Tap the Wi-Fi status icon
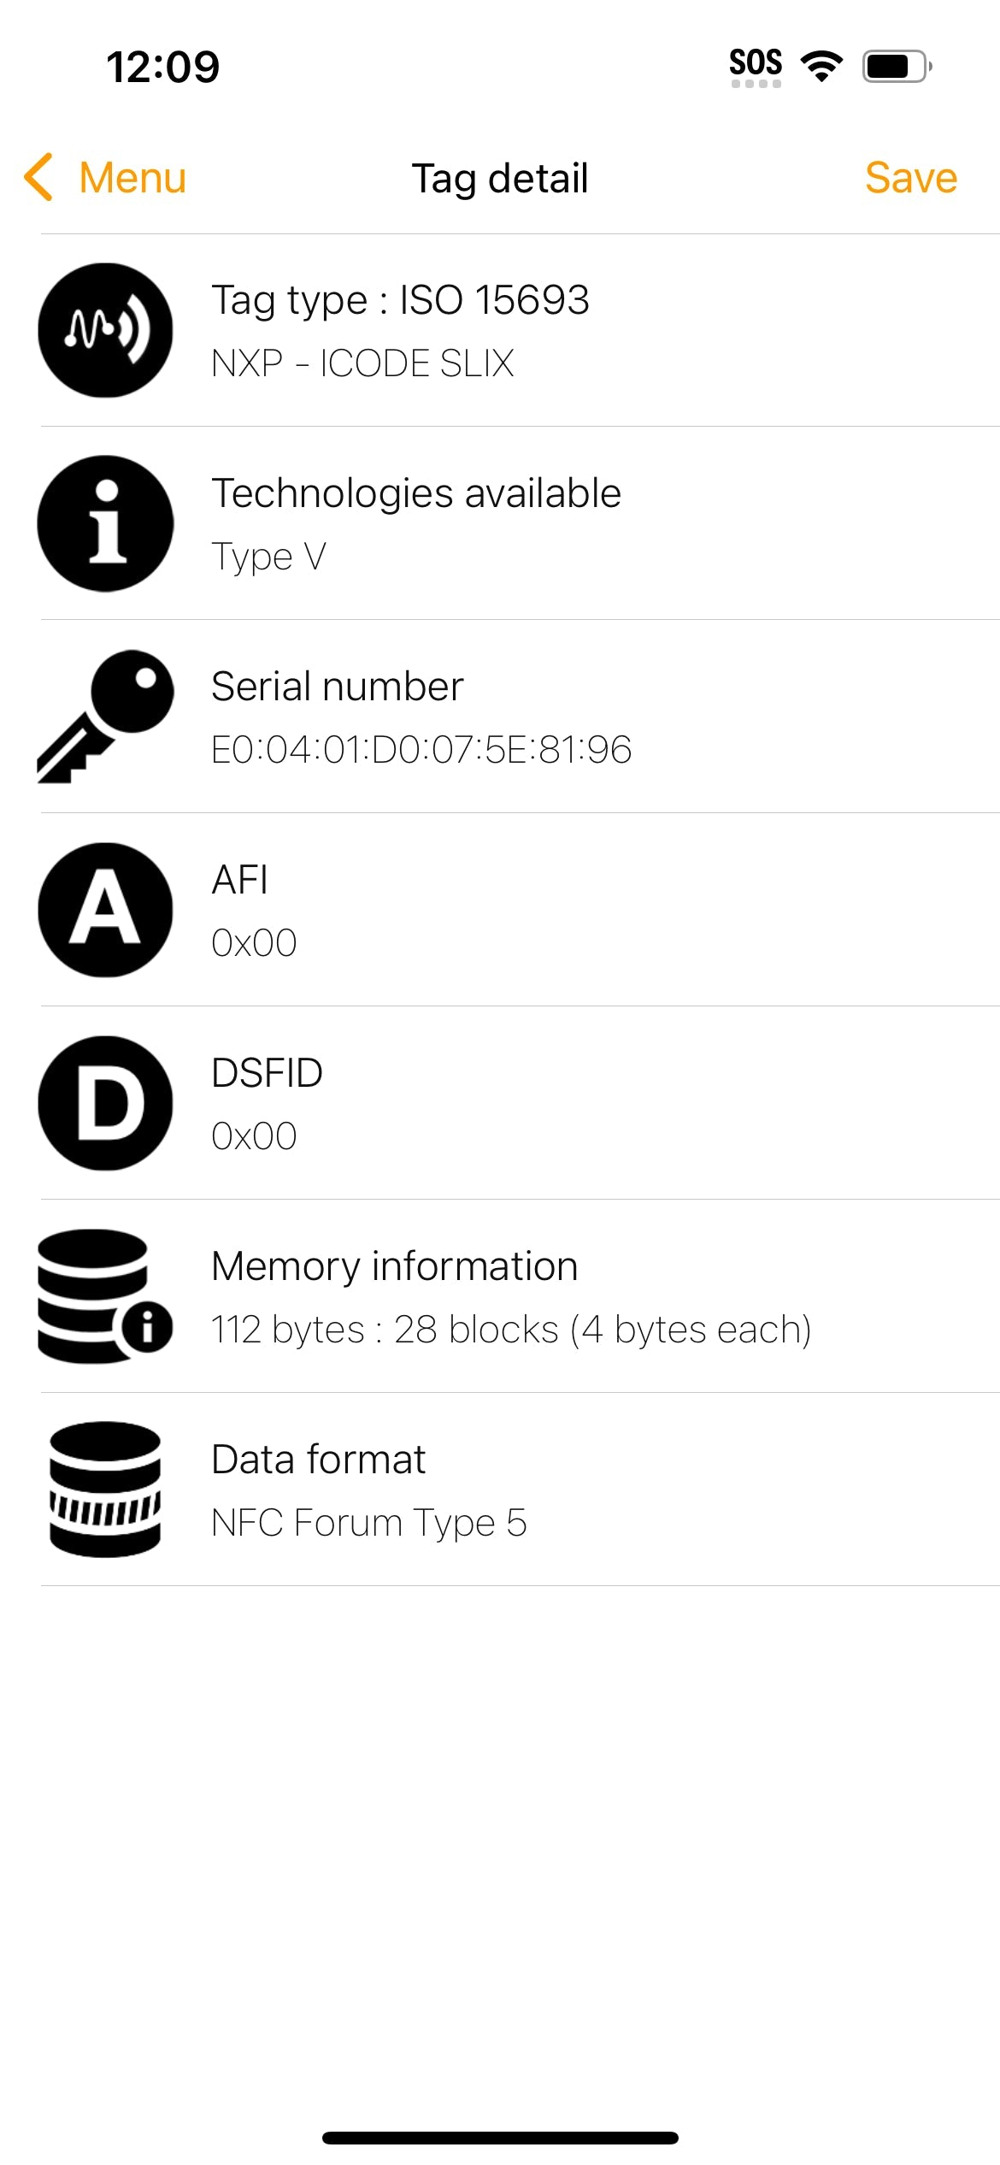 [x=821, y=66]
